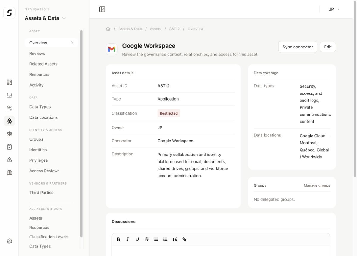Click the Overview breadcrumb item
357x256 pixels.
pyautogui.click(x=196, y=29)
